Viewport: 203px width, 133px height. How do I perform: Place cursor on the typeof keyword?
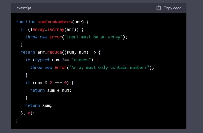(42, 60)
